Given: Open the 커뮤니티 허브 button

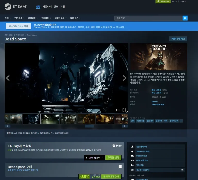Looking at the screenshot, I should [x=178, y=39].
